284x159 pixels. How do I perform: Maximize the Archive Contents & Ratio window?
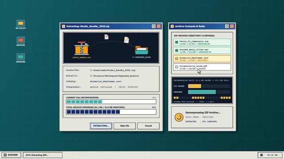(227, 26)
